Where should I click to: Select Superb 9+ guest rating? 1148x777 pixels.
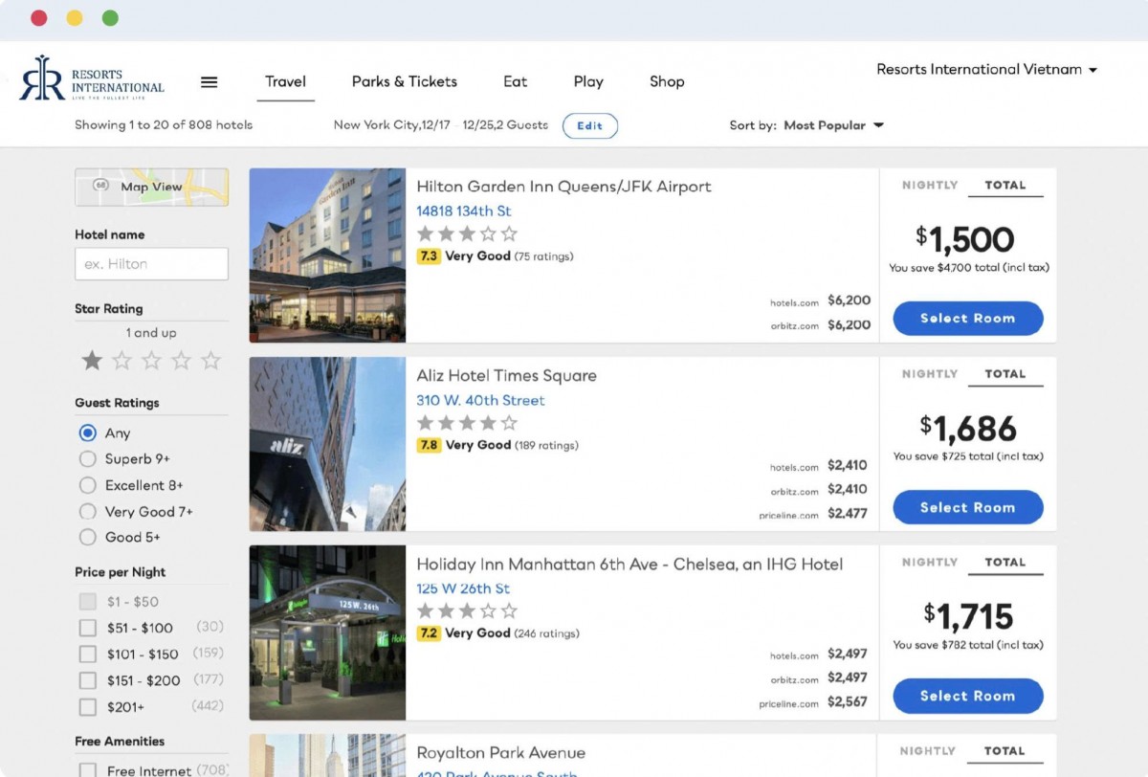[88, 458]
